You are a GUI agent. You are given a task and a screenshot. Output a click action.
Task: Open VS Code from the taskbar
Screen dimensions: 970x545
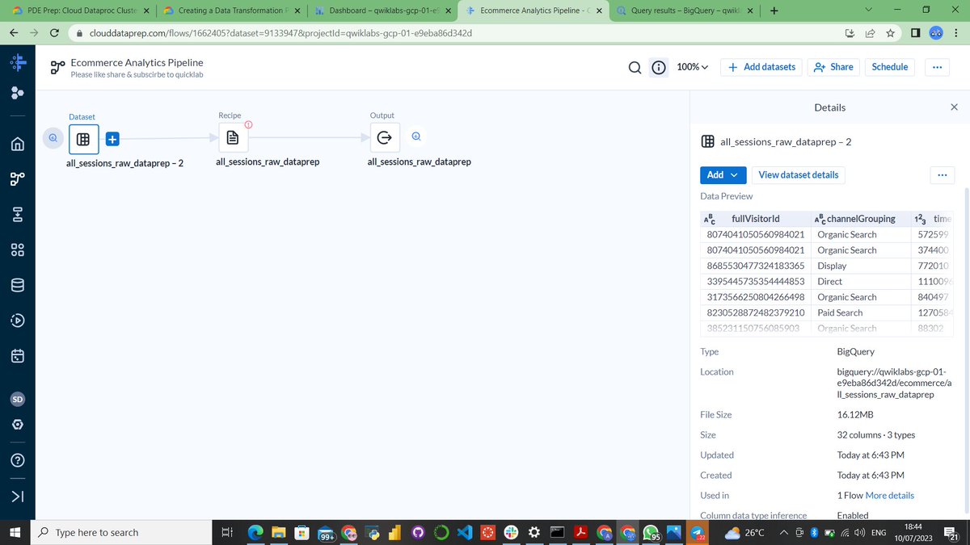point(465,533)
